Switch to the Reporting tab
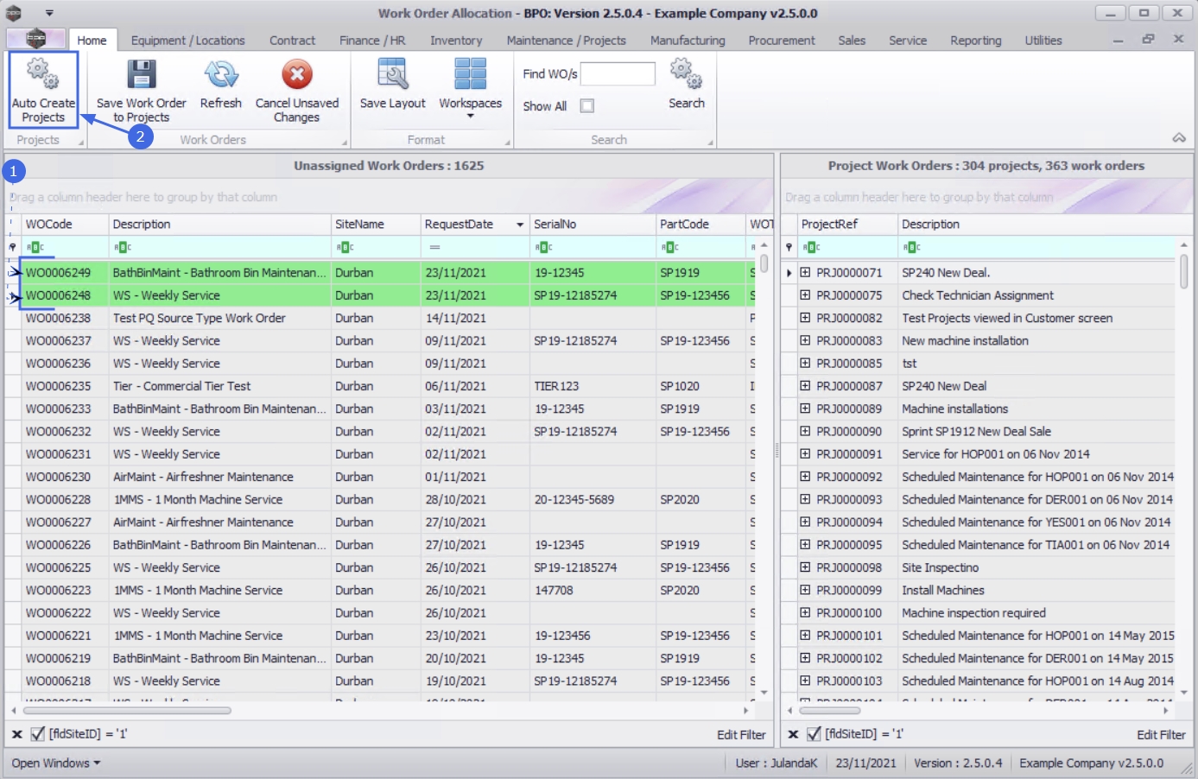1198x779 pixels. point(976,40)
